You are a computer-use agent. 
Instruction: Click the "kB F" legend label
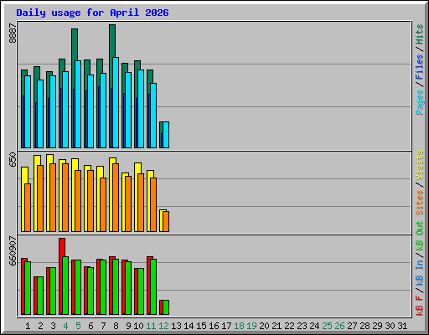(419, 306)
